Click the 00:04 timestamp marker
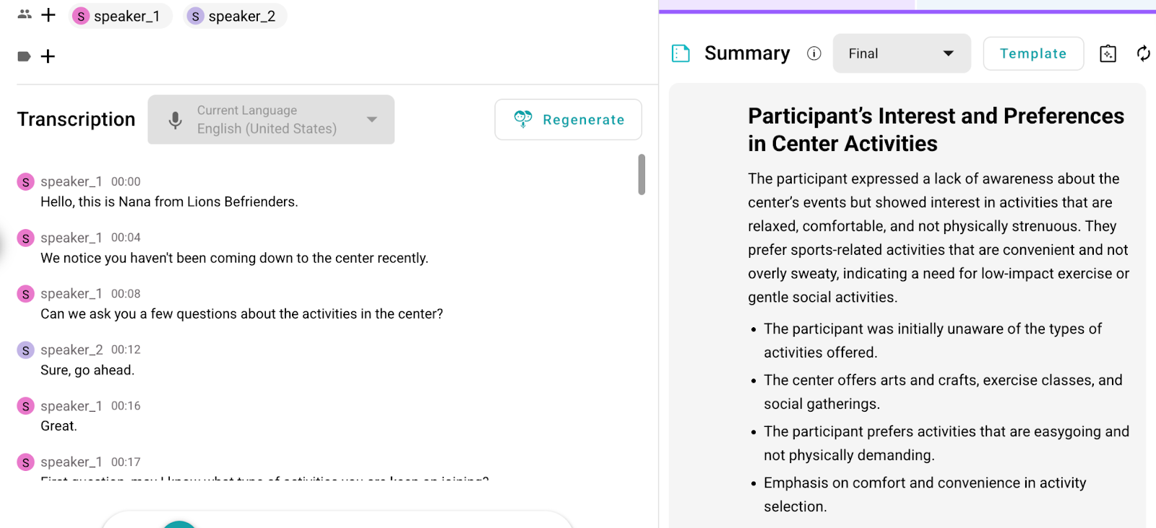Image resolution: width=1156 pixels, height=528 pixels. (x=126, y=238)
